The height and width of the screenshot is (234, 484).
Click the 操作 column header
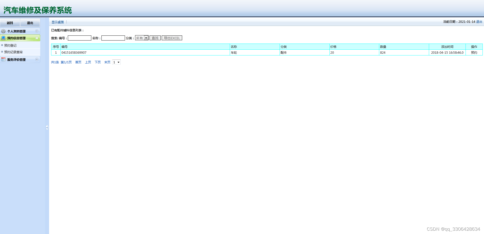pos(474,47)
